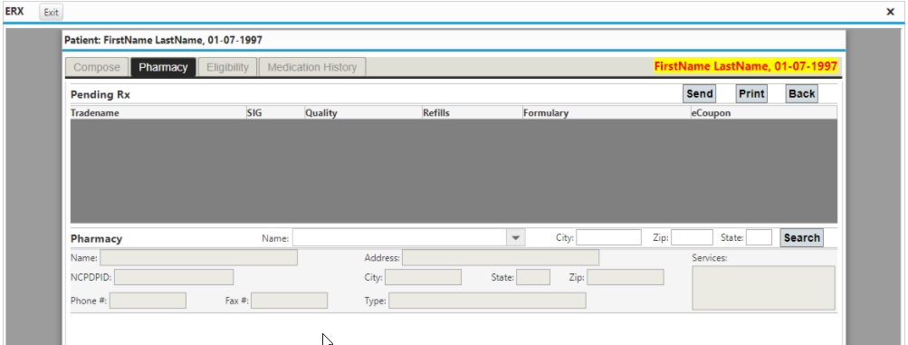Click the Print button

click(x=751, y=94)
